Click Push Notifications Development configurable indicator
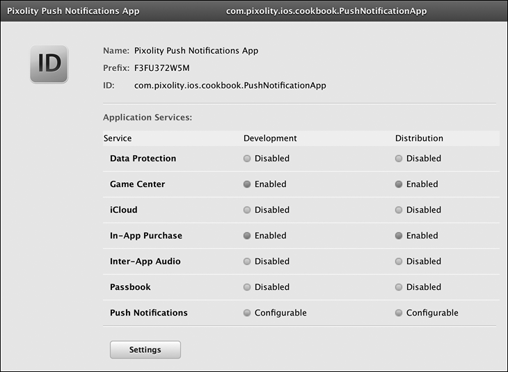This screenshot has height=372, width=508. coord(247,313)
